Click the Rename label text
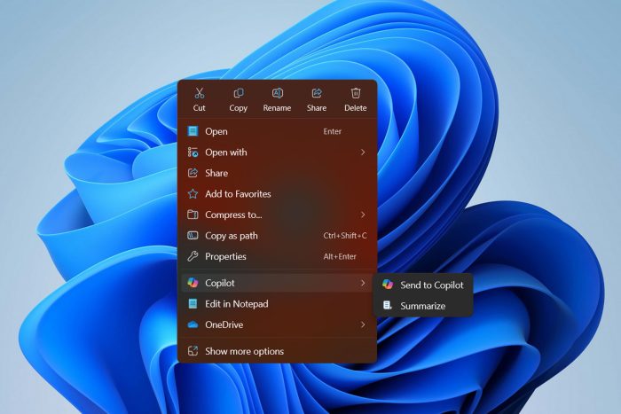This screenshot has width=621, height=414. coord(277,107)
